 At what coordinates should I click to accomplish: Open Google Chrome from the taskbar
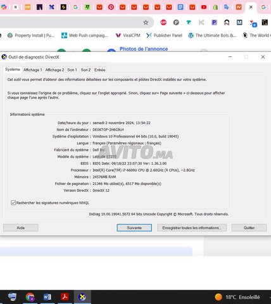(x=30, y=297)
